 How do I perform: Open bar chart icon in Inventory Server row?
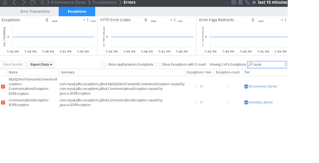[201, 102]
